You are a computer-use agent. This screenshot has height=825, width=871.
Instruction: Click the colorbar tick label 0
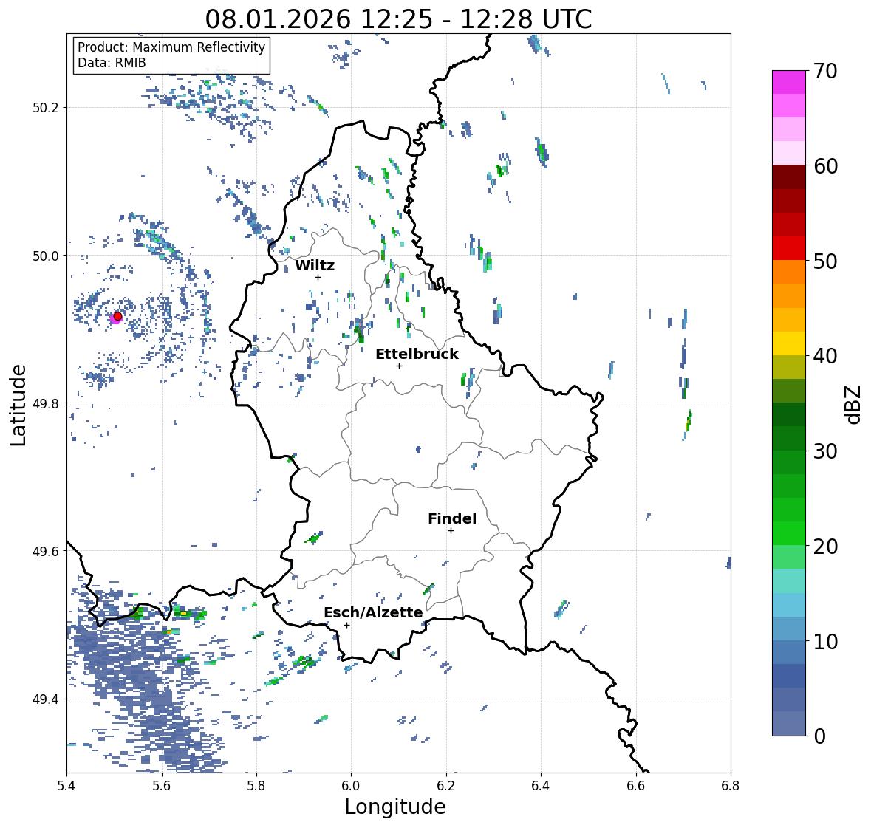pyautogui.click(x=819, y=736)
